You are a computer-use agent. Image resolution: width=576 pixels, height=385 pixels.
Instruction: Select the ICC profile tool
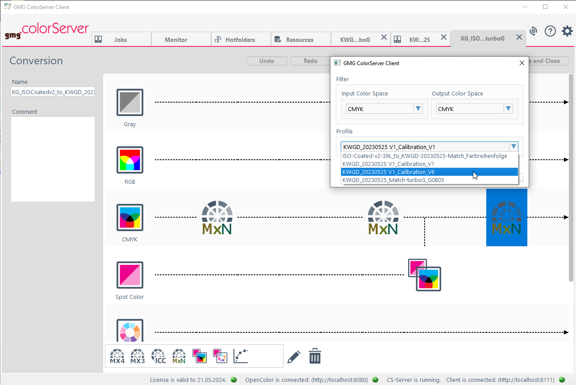point(159,356)
